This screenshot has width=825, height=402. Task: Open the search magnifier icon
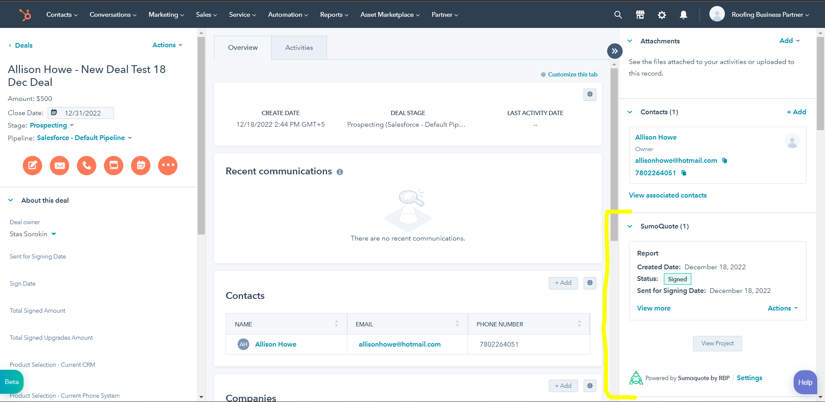tap(618, 15)
